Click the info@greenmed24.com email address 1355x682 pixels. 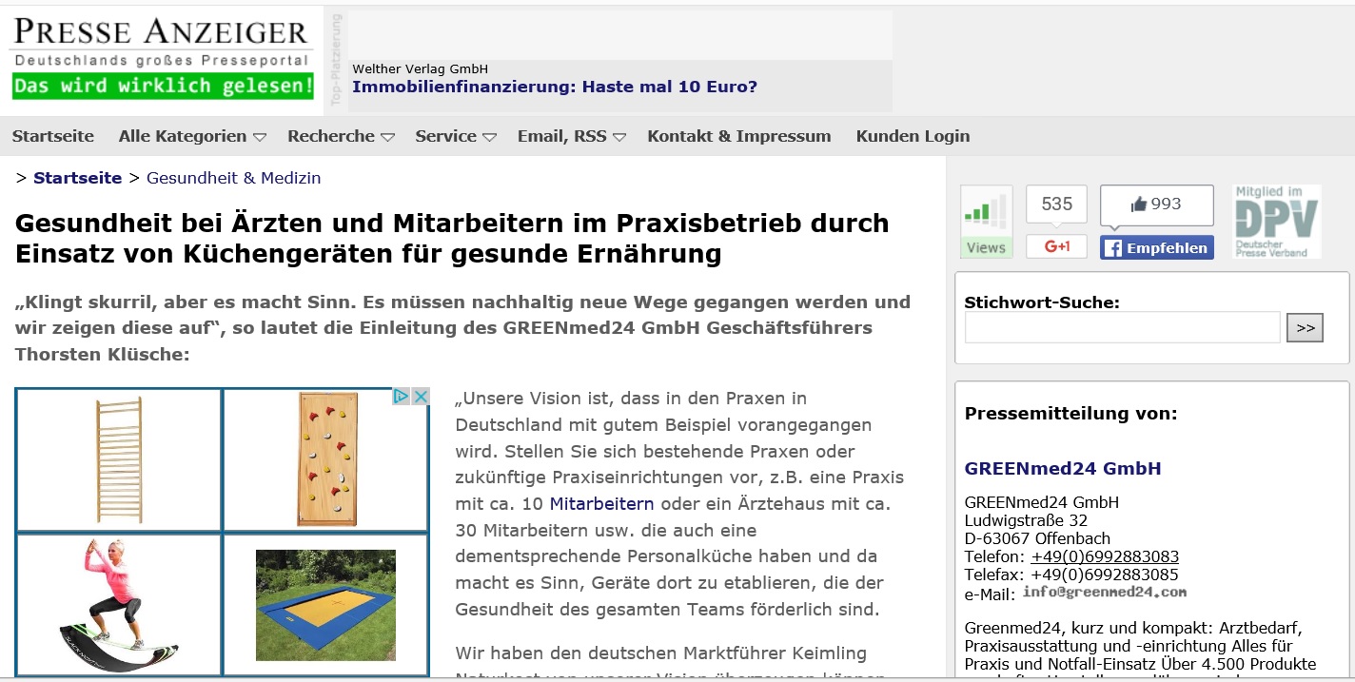point(1105,592)
